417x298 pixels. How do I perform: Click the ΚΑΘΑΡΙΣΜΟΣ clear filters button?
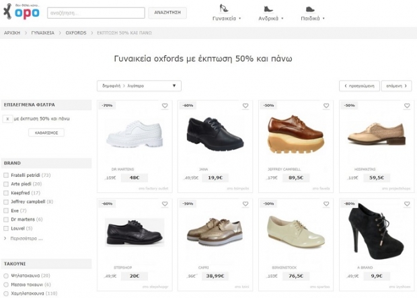46,133
